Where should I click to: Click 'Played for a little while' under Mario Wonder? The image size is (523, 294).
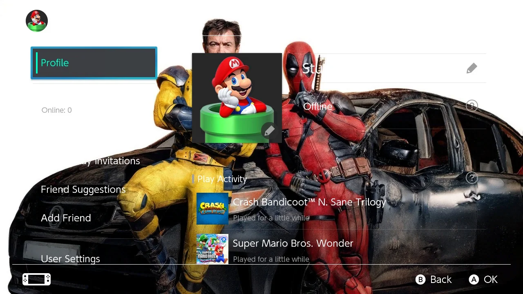[x=271, y=259]
